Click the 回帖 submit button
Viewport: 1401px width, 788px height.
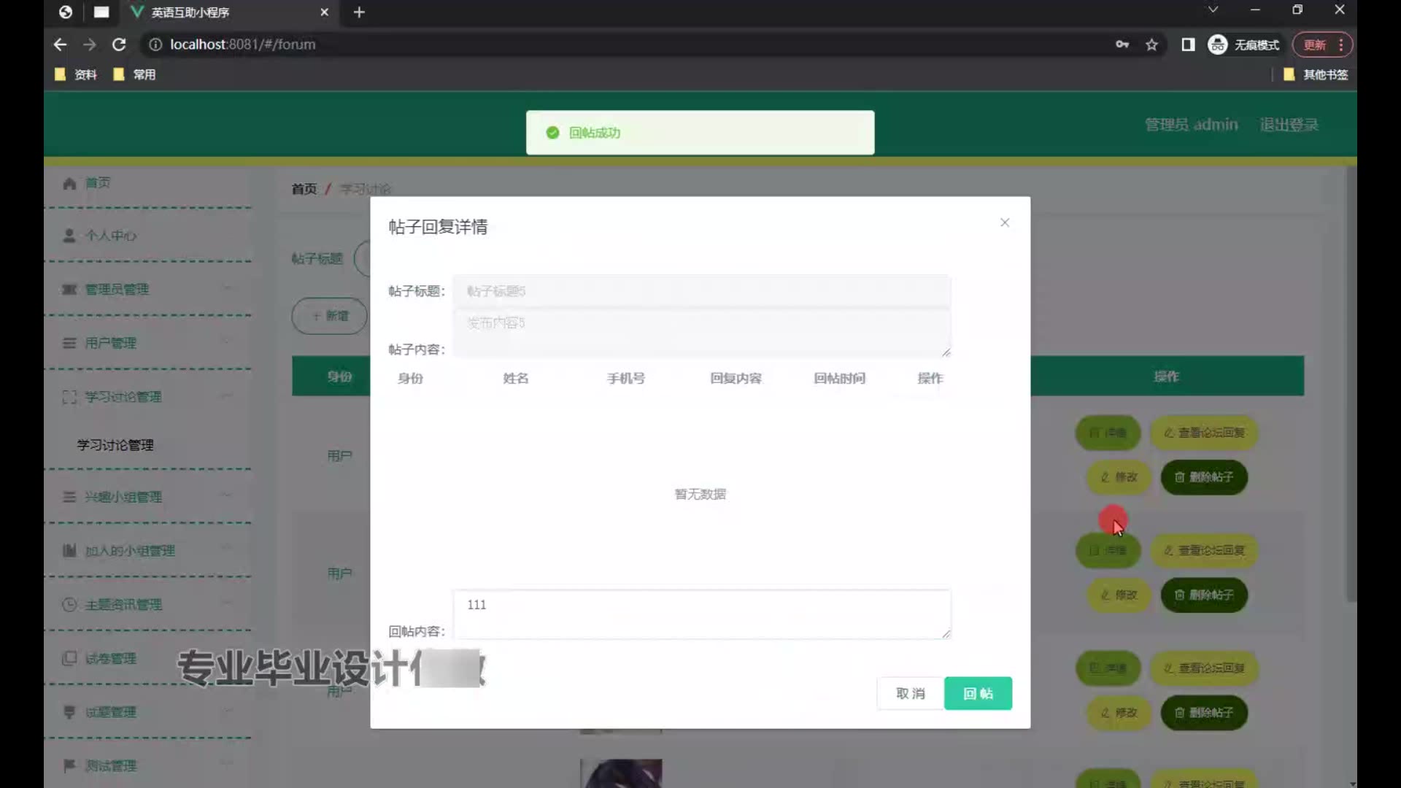click(x=978, y=693)
